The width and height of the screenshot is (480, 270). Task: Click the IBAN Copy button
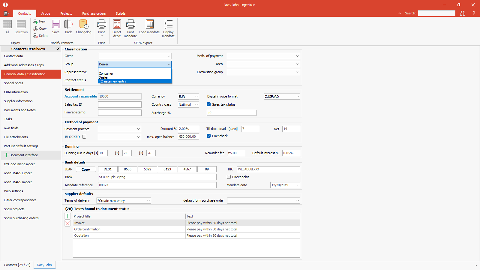coord(86,169)
